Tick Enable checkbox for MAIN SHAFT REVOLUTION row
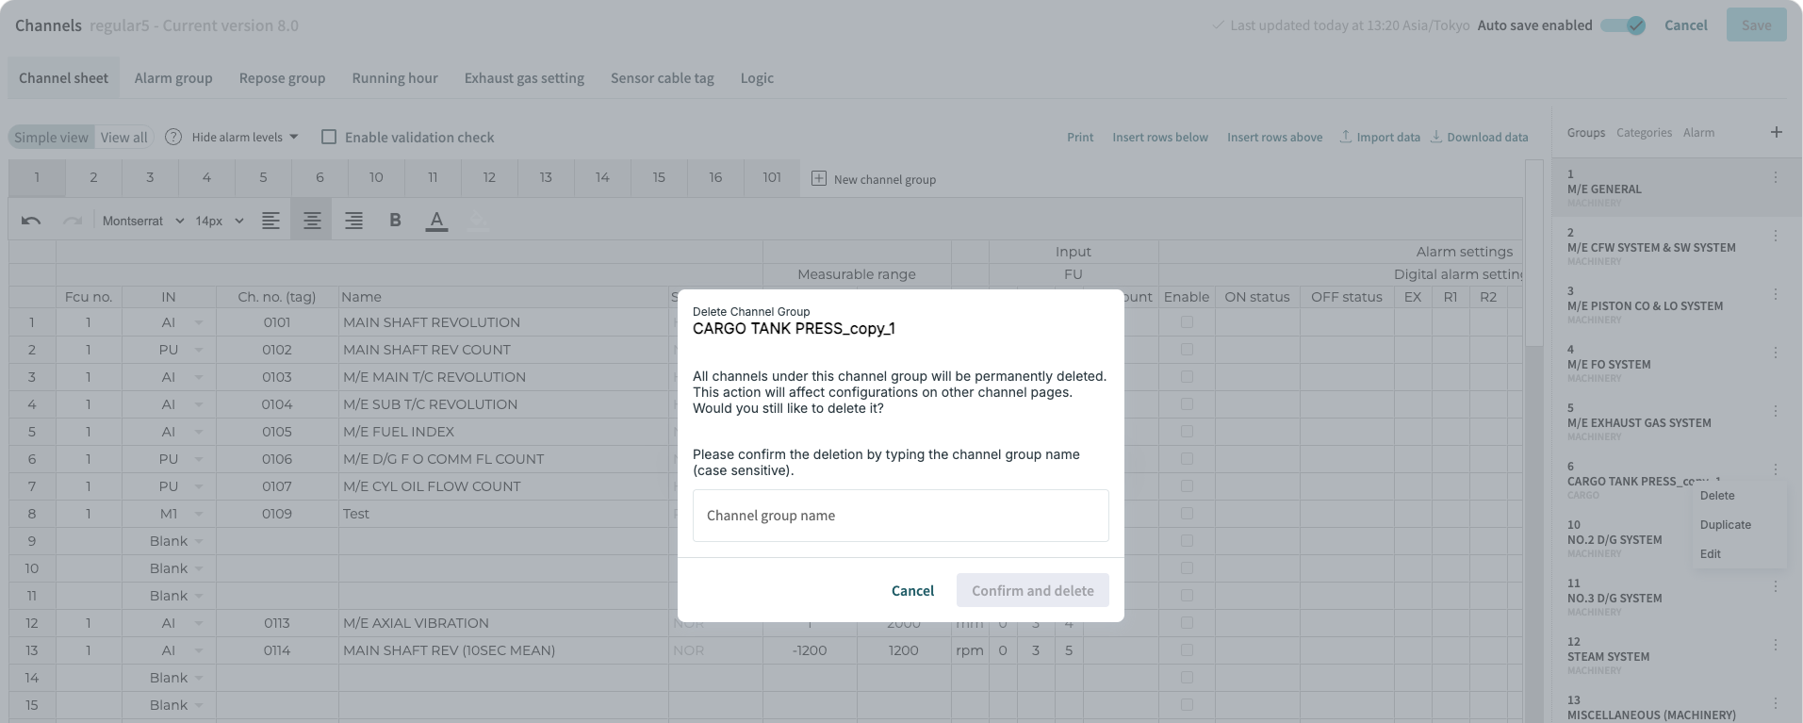1803x723 pixels. 1187,322
